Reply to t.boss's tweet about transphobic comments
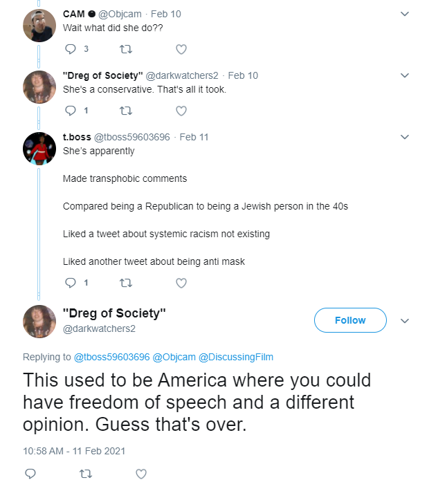 click(x=70, y=283)
